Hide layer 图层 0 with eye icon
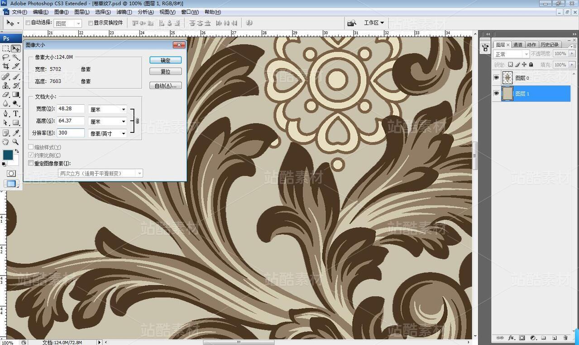Image resolution: width=579 pixels, height=345 pixels. pyautogui.click(x=496, y=78)
